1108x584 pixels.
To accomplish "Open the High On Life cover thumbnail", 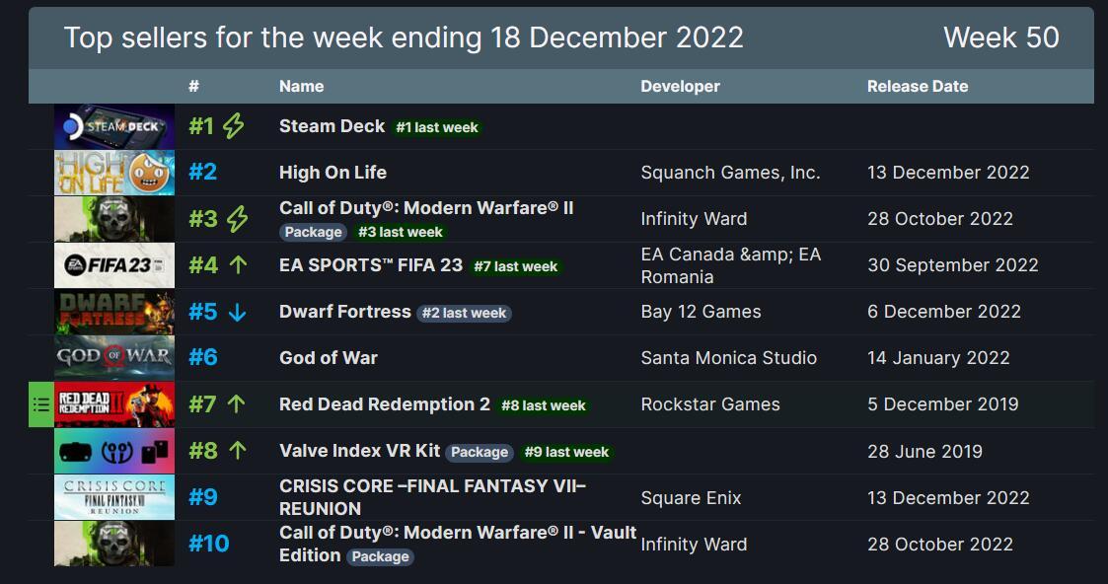I will 114,173.
